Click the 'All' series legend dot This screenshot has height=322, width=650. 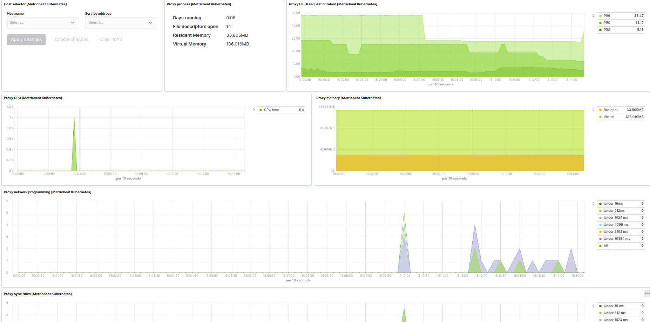coord(601,245)
